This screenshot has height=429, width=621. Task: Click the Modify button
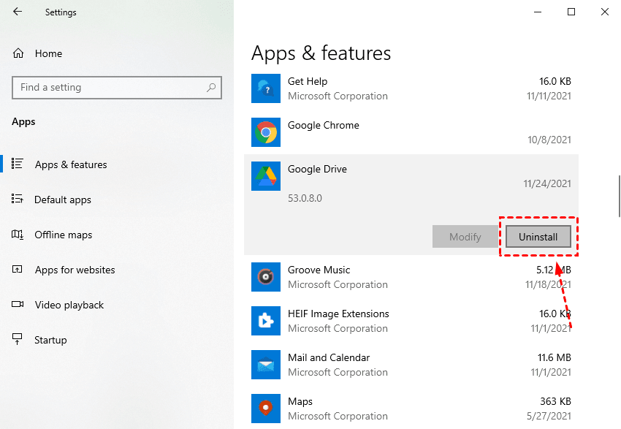pos(465,237)
